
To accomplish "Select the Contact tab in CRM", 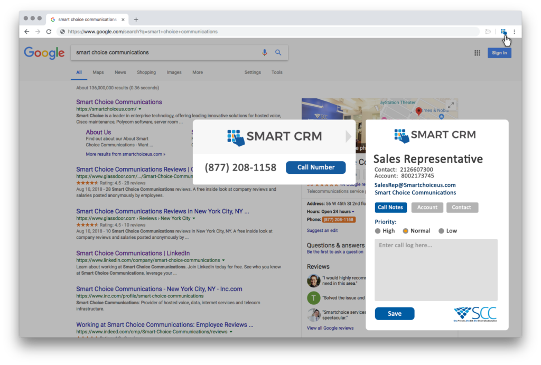I will [462, 208].
